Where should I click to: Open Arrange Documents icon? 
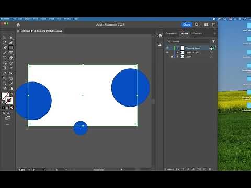click(206, 25)
